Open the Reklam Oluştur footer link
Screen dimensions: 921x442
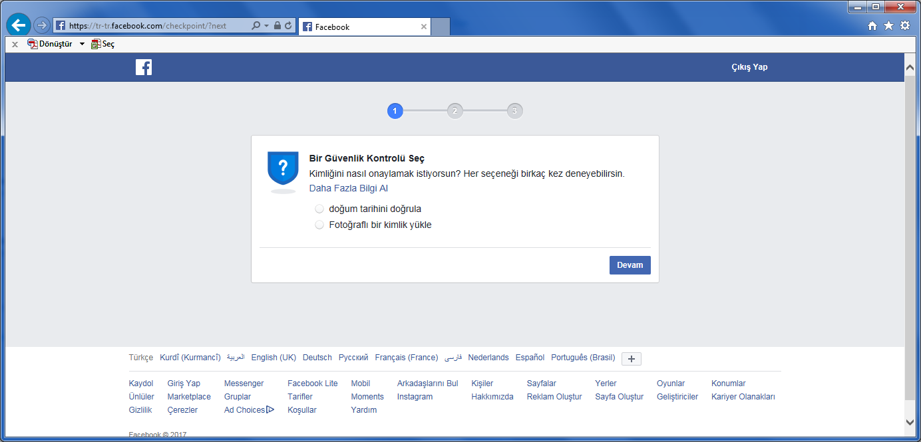[x=554, y=397]
